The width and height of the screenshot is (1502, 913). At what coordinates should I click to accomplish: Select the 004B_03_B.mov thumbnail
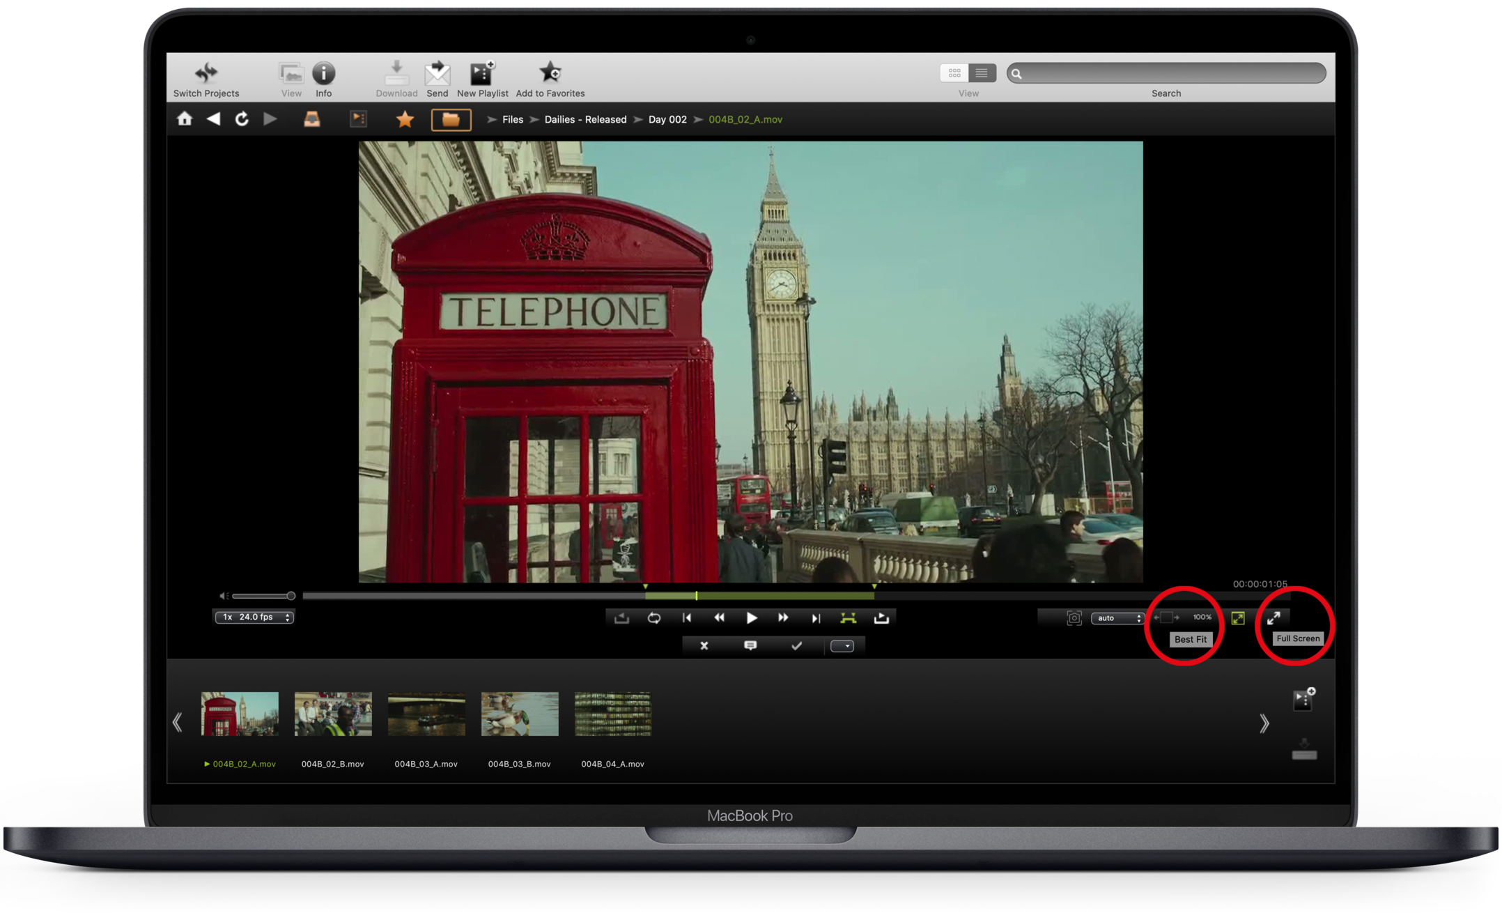(x=520, y=714)
